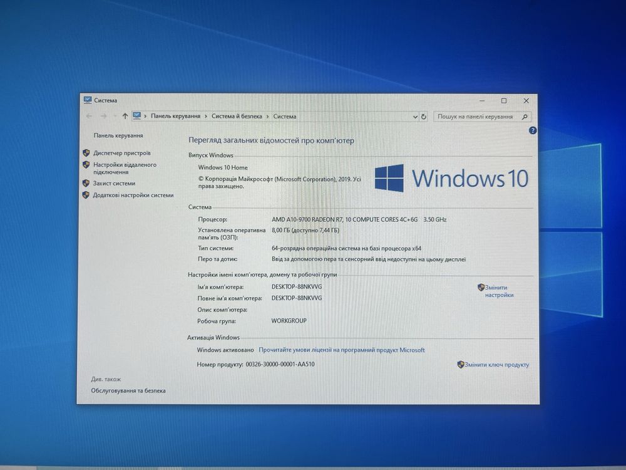The height and width of the screenshot is (470, 626).
Task: Click the 8,00 ГБ memory value
Action: [x=305, y=231]
